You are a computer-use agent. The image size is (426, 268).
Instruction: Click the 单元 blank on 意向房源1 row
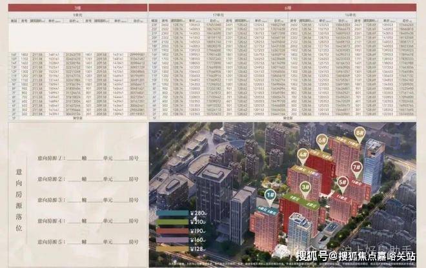(95, 159)
